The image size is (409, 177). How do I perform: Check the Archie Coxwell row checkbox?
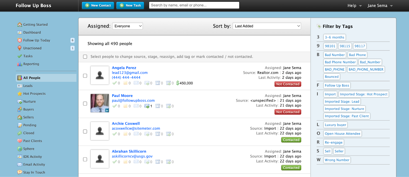[85, 132]
